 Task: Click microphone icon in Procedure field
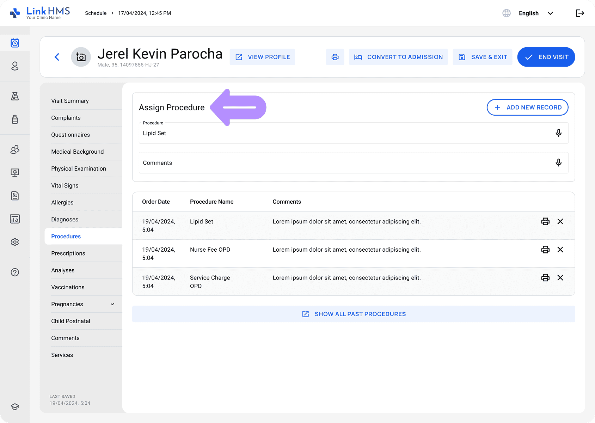tap(558, 133)
